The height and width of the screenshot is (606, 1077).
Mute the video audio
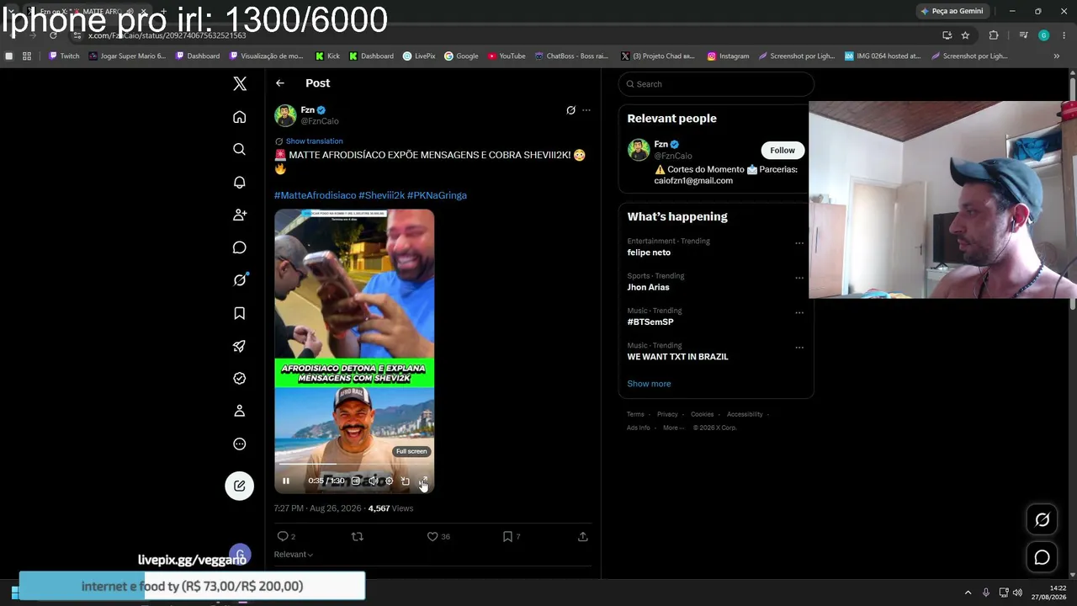[373, 481]
